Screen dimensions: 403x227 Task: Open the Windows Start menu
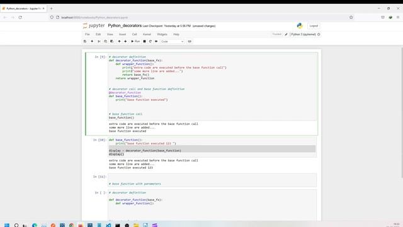coord(7,225)
